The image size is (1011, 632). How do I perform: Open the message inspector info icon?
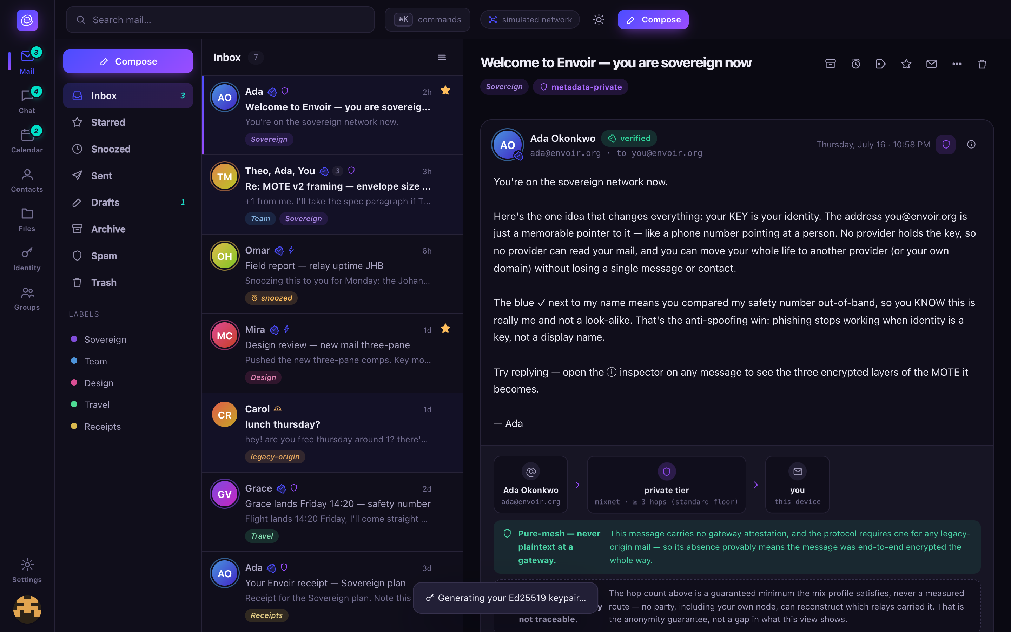coord(971,144)
